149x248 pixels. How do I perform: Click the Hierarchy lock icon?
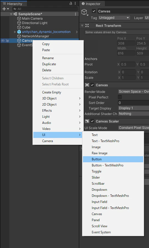coord(71,4)
